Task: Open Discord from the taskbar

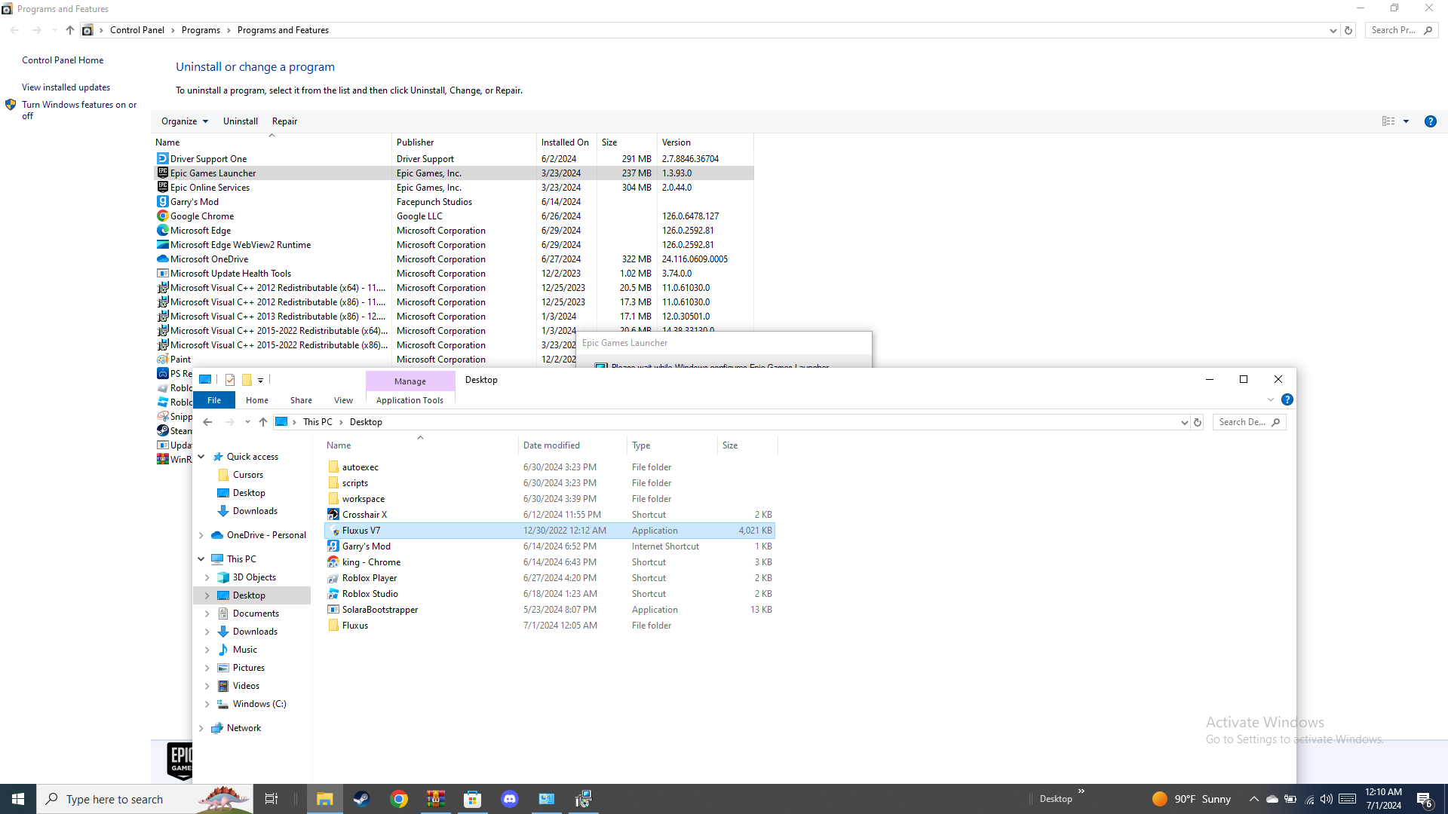Action: (x=510, y=799)
